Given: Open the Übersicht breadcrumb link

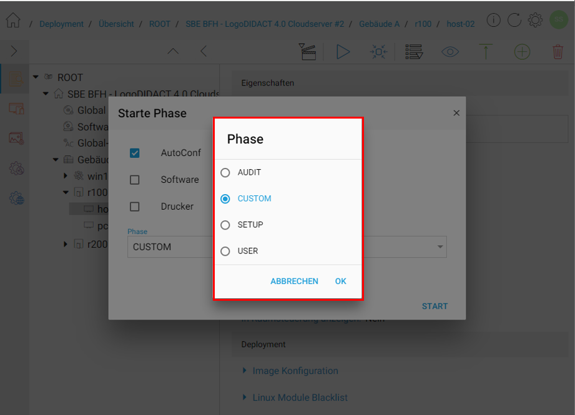Looking at the screenshot, I should 116,24.
